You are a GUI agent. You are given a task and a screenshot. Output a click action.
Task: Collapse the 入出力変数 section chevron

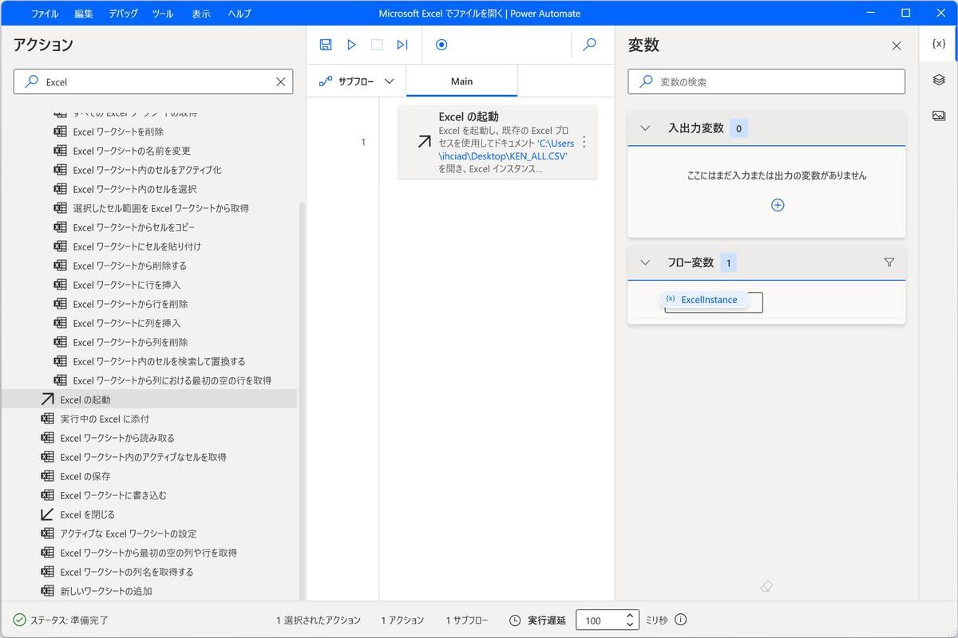pyautogui.click(x=646, y=128)
